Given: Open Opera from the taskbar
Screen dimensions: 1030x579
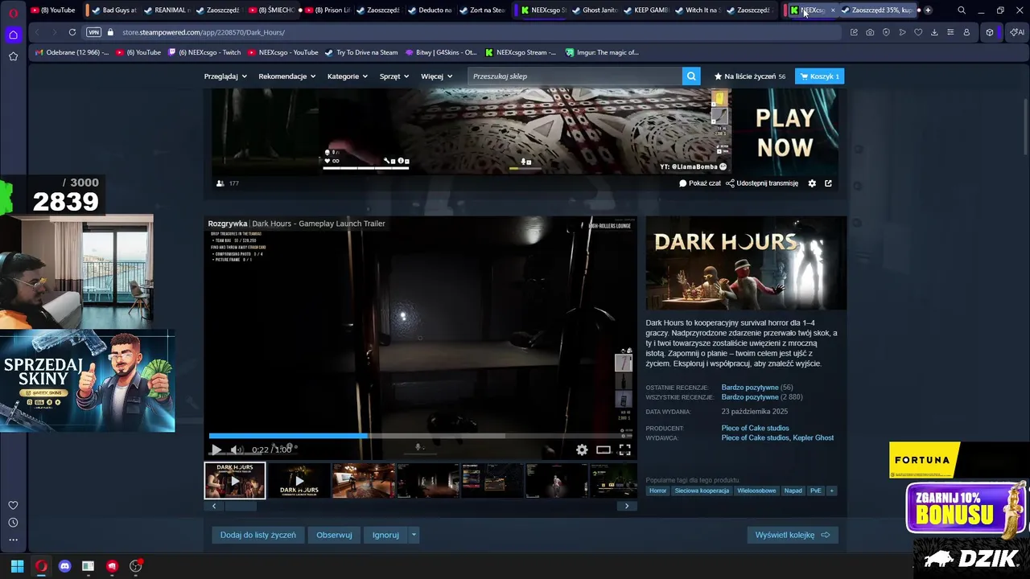Looking at the screenshot, I should 41,566.
